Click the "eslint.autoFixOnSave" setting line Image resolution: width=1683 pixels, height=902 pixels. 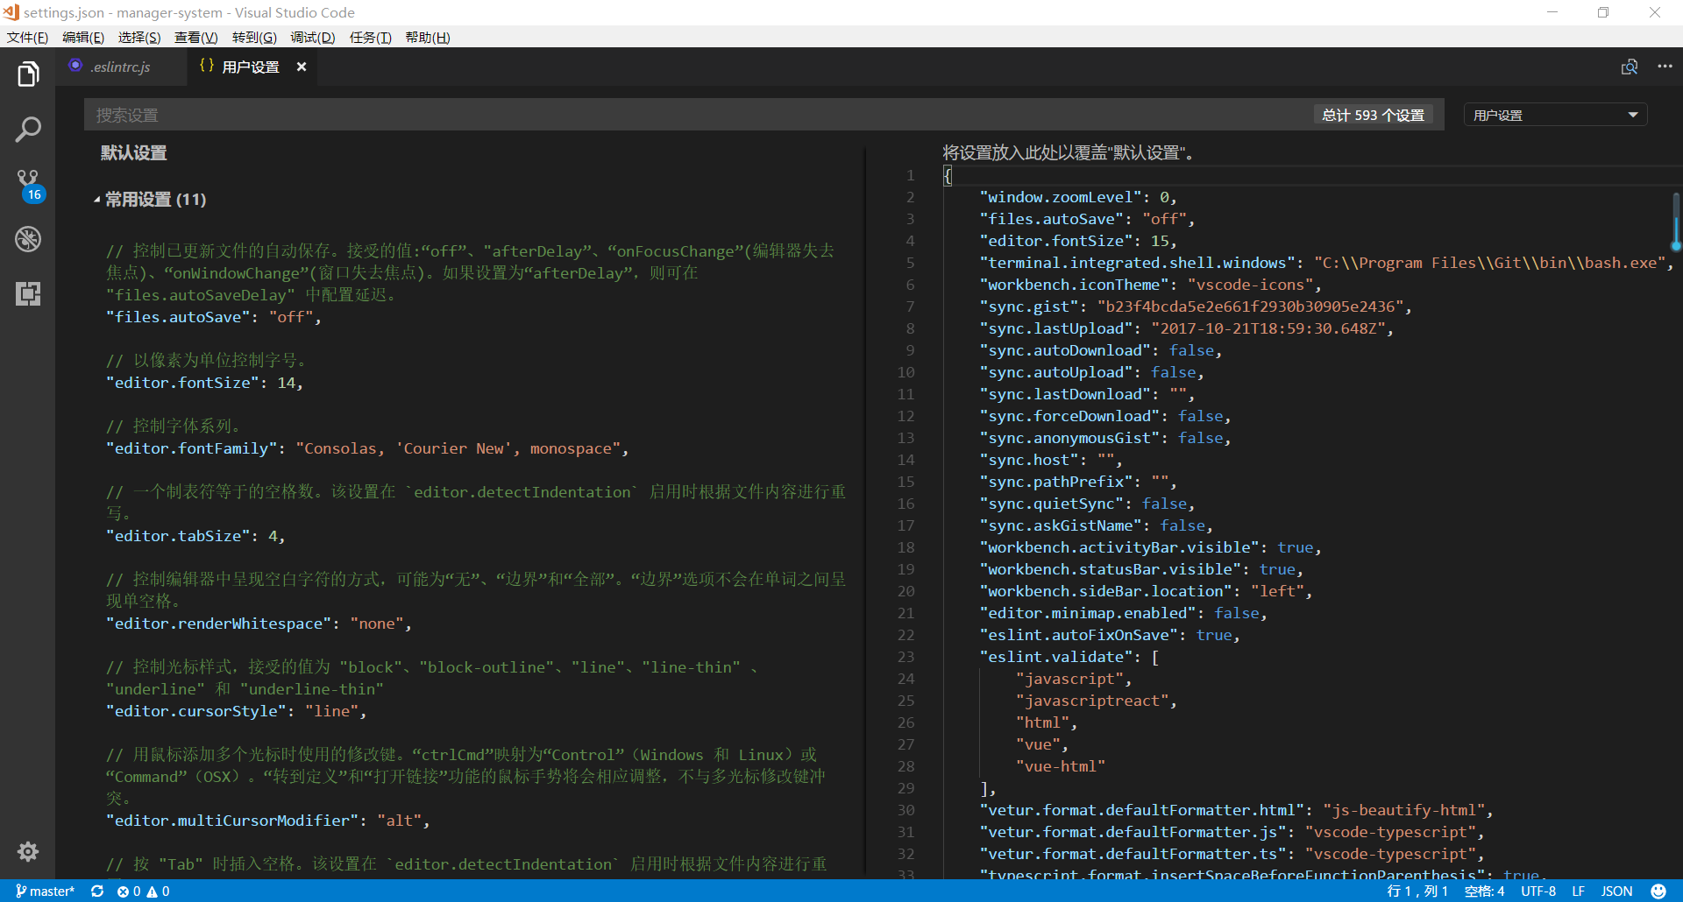tap(1110, 635)
